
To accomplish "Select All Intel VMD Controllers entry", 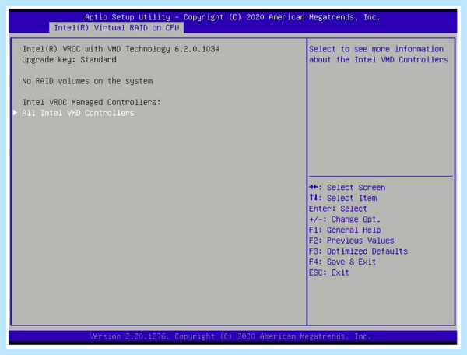I will [x=78, y=113].
